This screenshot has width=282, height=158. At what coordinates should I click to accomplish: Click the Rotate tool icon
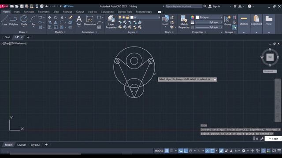pyautogui.click(x=56, y=18)
